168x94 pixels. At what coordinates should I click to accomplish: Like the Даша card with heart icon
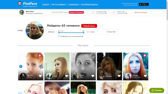click(93, 76)
